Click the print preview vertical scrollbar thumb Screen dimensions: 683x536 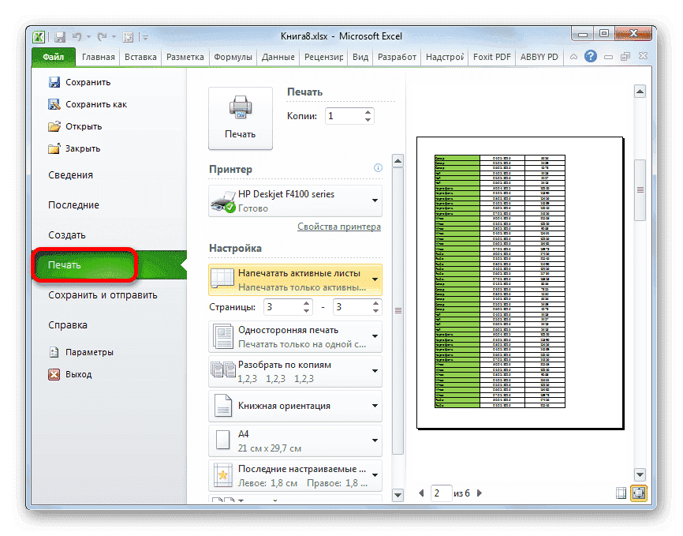tap(640, 189)
